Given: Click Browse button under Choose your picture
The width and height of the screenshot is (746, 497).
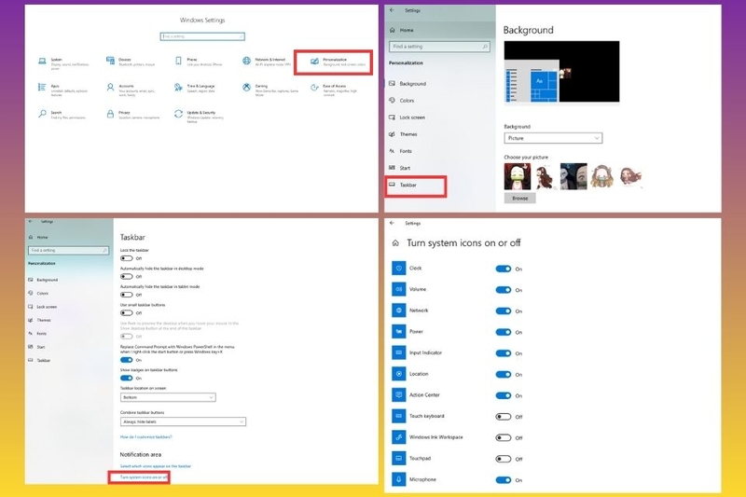Looking at the screenshot, I should point(520,199).
